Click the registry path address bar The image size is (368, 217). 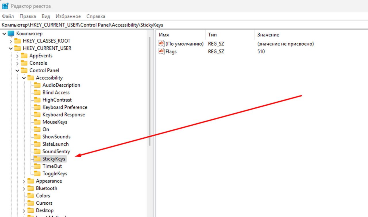[184, 25]
